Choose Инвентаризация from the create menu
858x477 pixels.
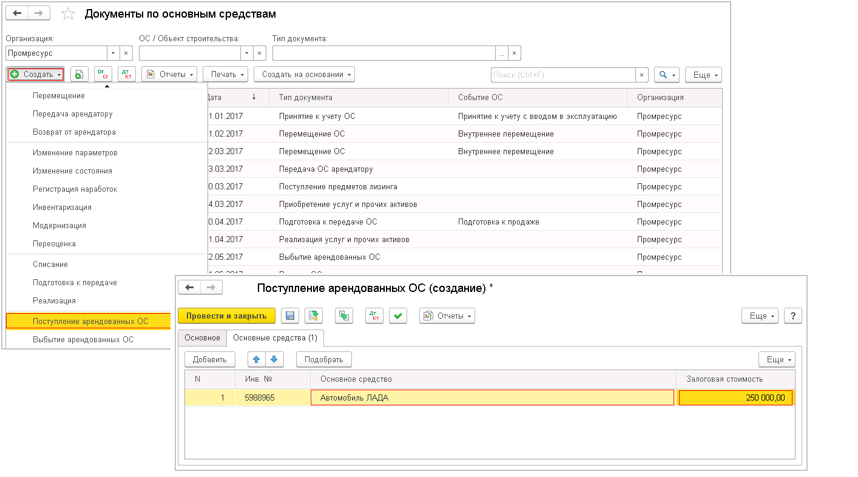pos(62,207)
